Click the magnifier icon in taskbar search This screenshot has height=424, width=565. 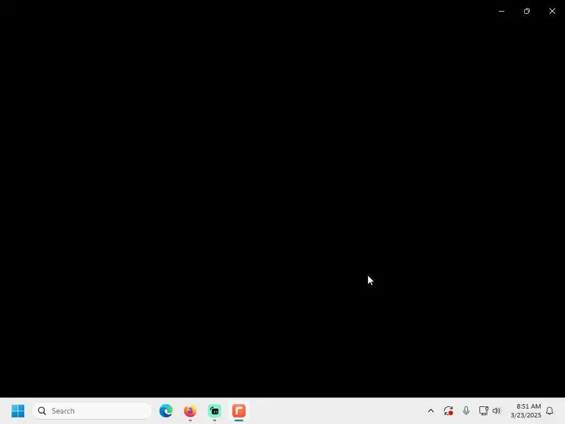click(x=42, y=411)
